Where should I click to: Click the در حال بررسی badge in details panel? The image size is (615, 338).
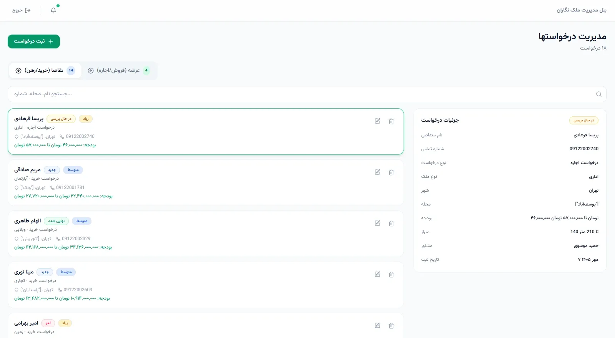coord(583,120)
